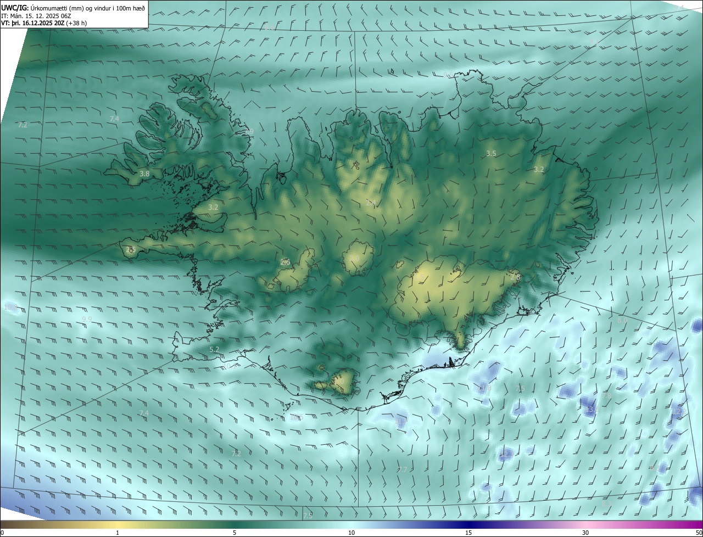Click the 15 tick on the color scale
The image size is (703, 537).
[468, 533]
